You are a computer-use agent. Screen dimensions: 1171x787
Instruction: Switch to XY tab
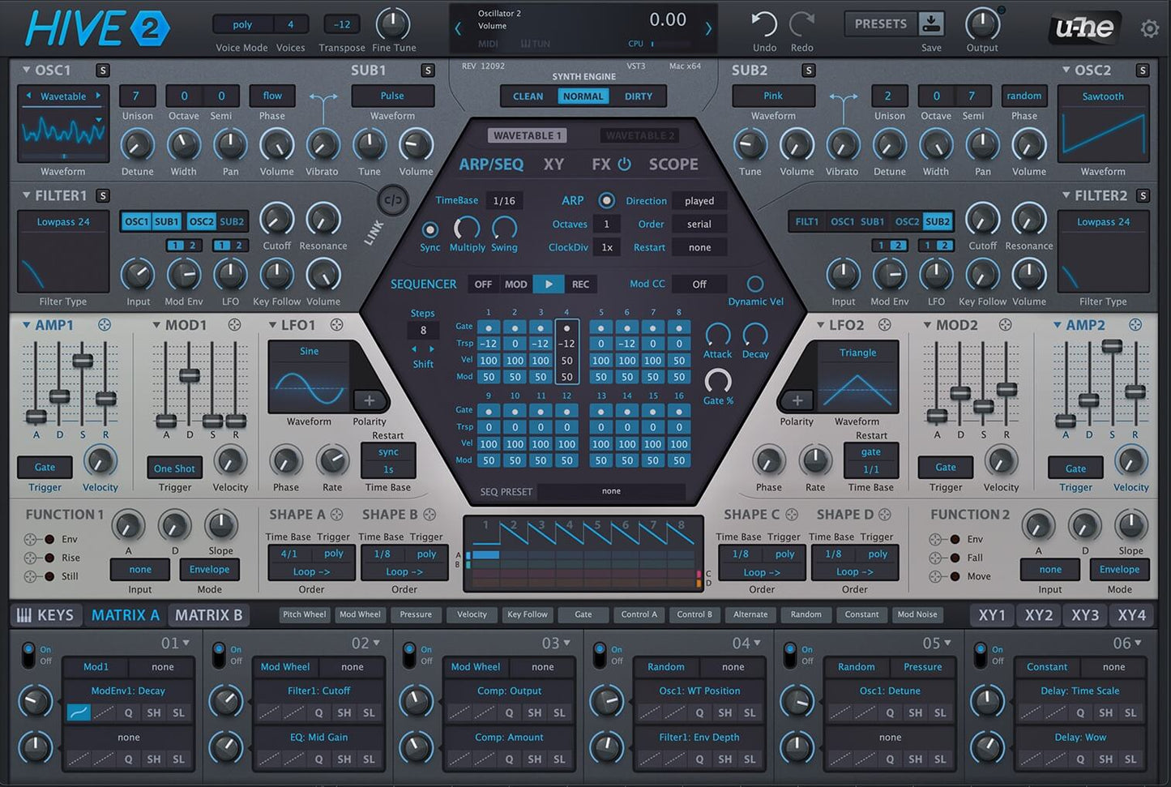(x=553, y=165)
